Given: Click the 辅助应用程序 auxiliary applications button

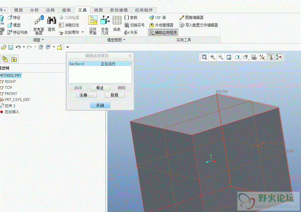Looking at the screenshot, I should (x=163, y=32).
